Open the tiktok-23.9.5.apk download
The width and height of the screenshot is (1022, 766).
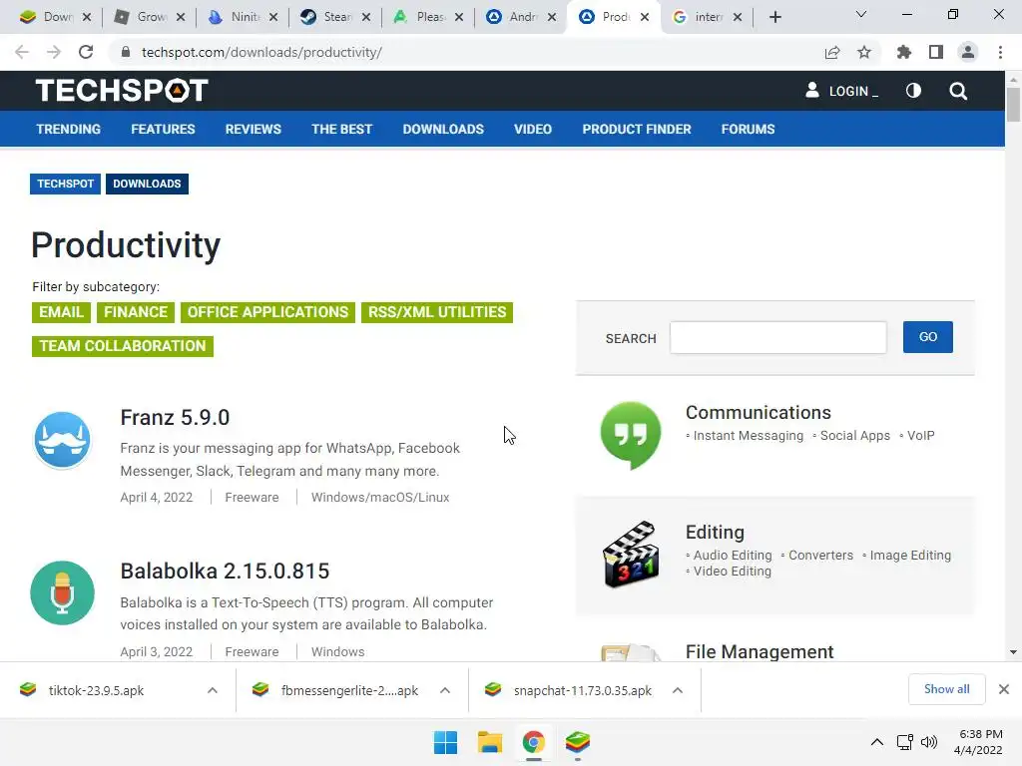click(96, 690)
